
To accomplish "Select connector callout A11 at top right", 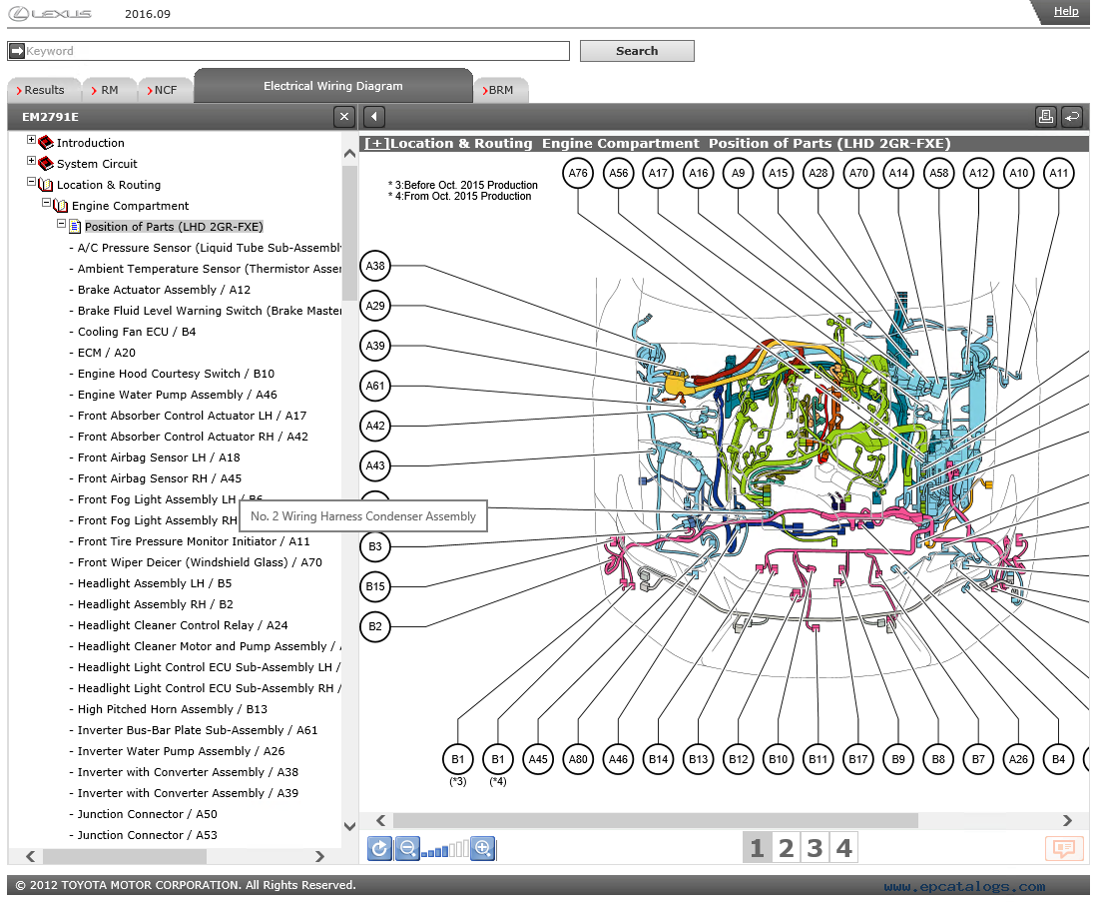I will tap(1059, 173).
